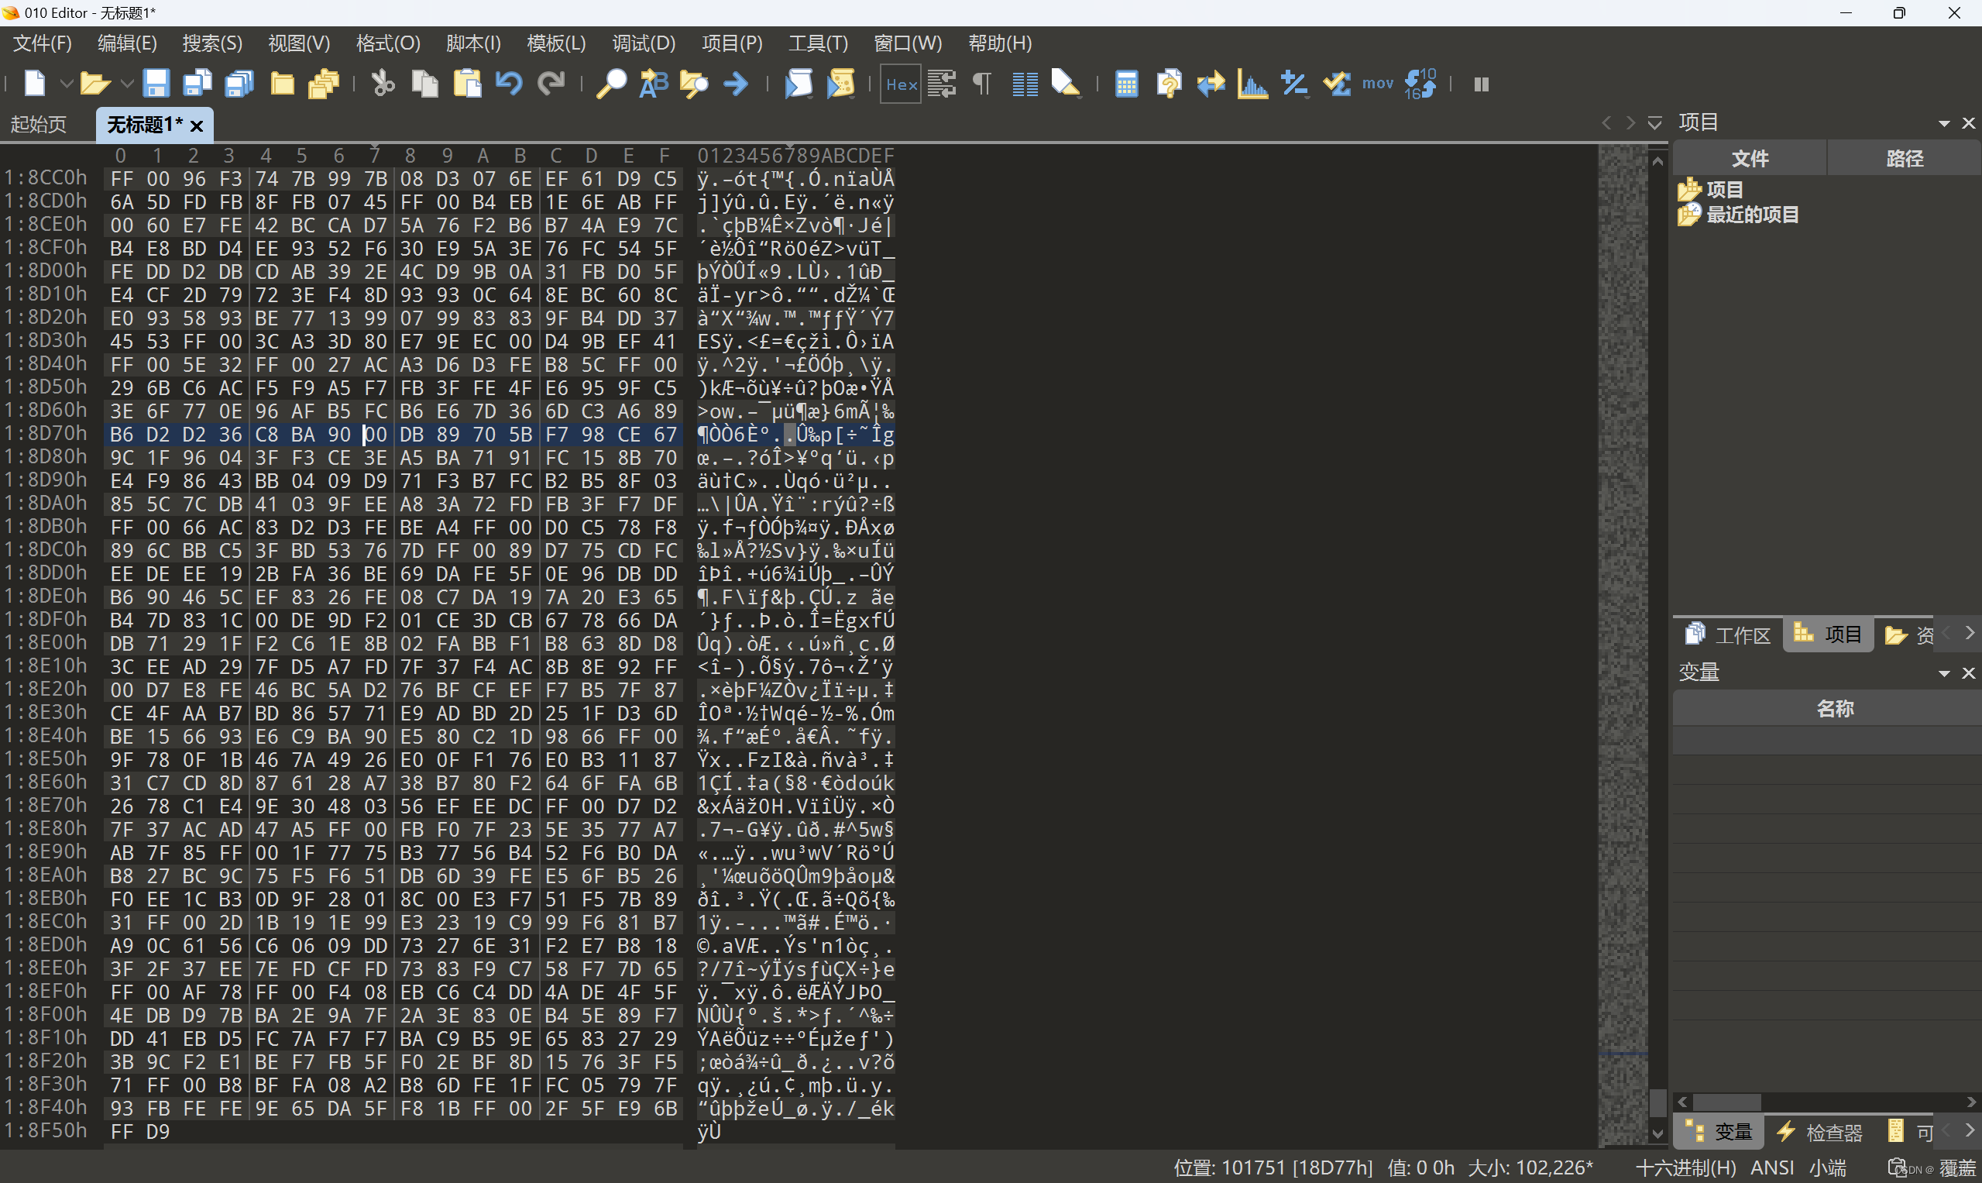Click the Undo icon

[508, 84]
